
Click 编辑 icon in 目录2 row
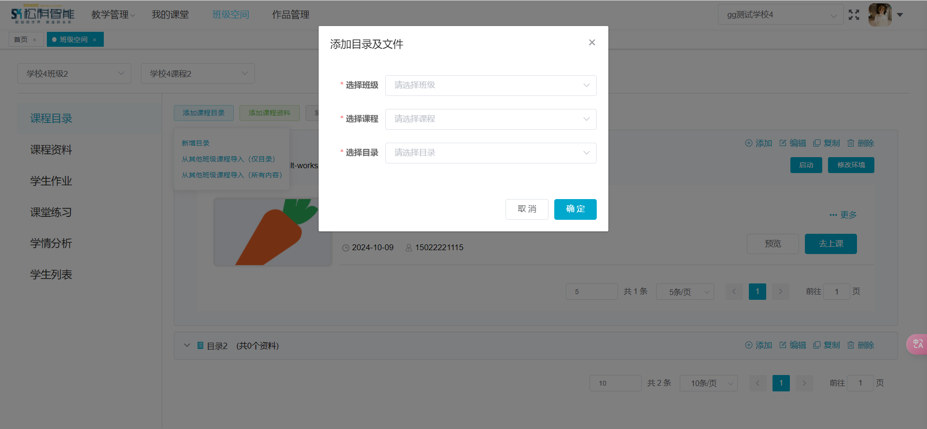click(x=783, y=345)
